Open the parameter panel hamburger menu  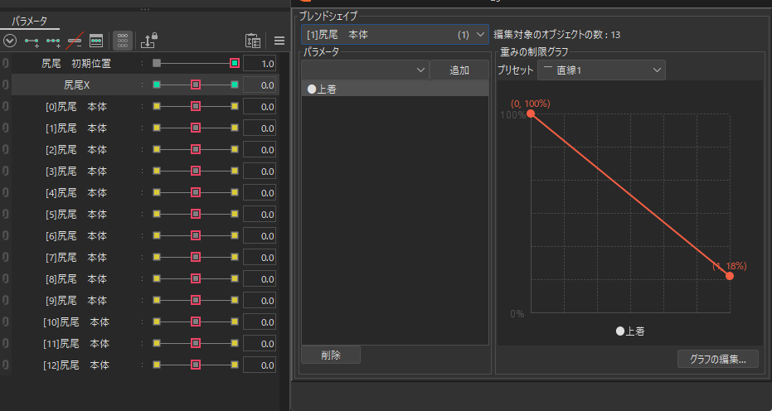[x=279, y=41]
